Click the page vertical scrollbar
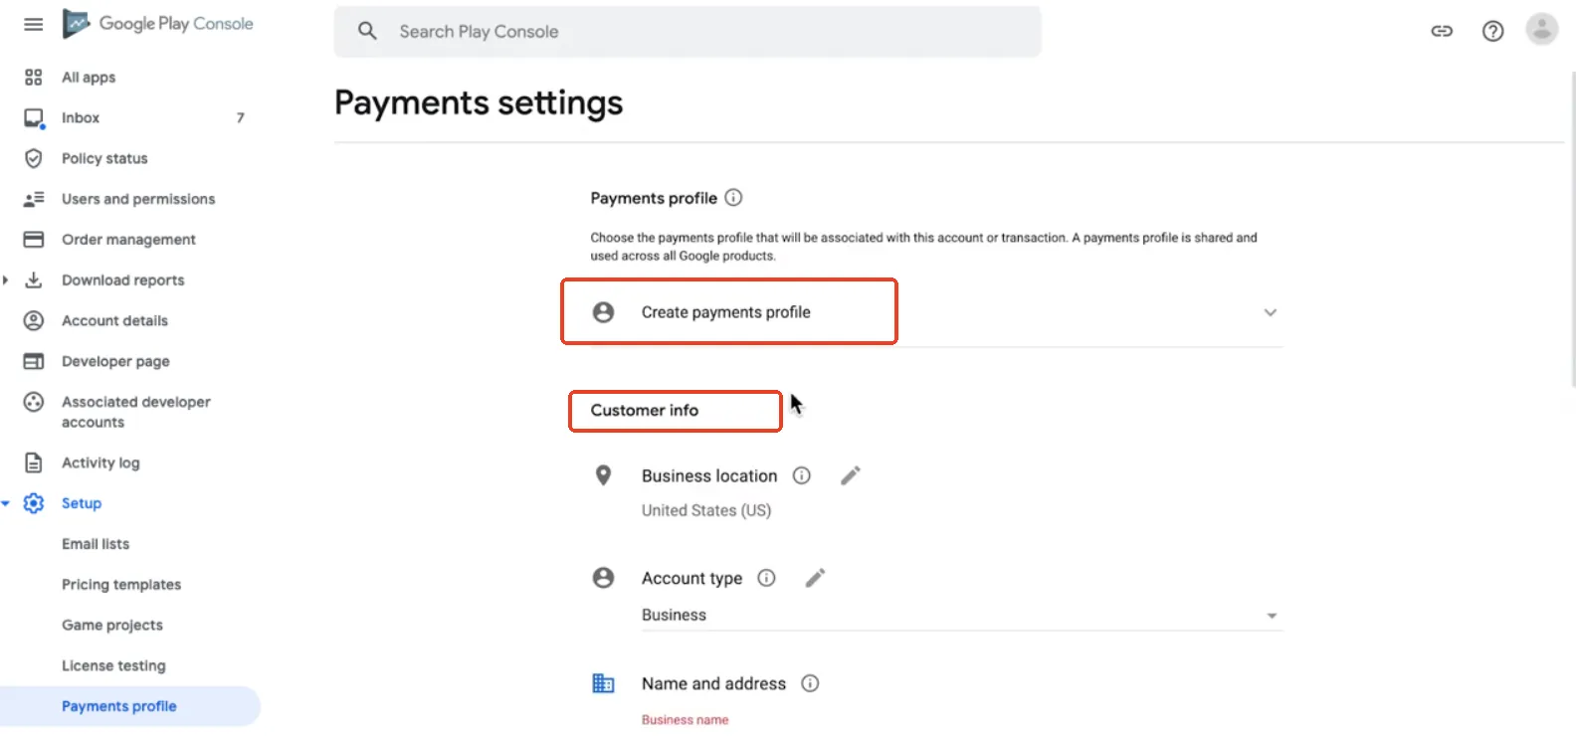Image resolution: width=1576 pixels, height=737 pixels. click(1572, 229)
